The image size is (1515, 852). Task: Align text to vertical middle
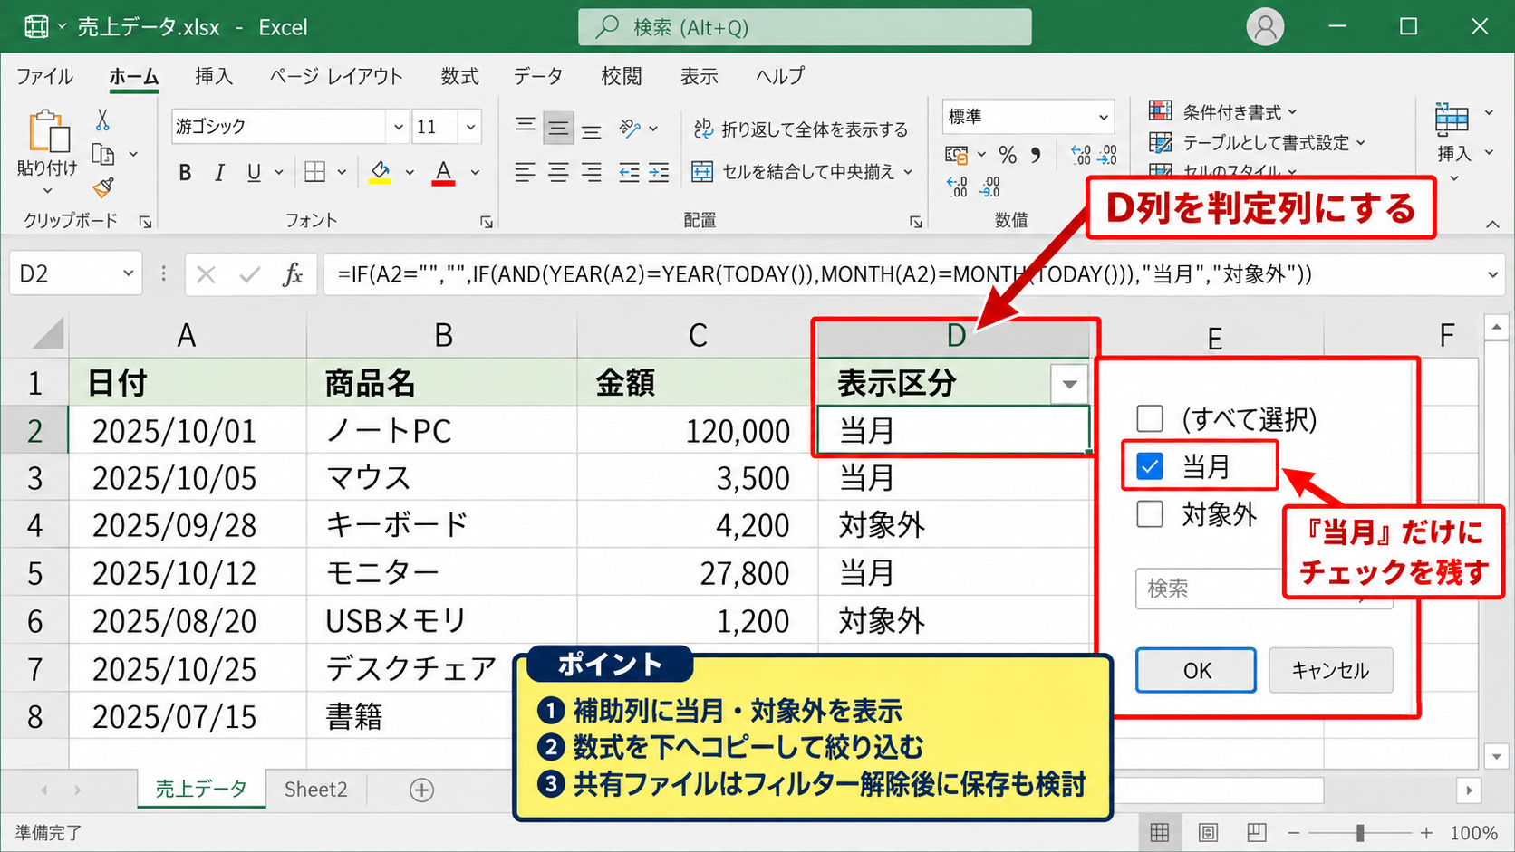click(559, 129)
